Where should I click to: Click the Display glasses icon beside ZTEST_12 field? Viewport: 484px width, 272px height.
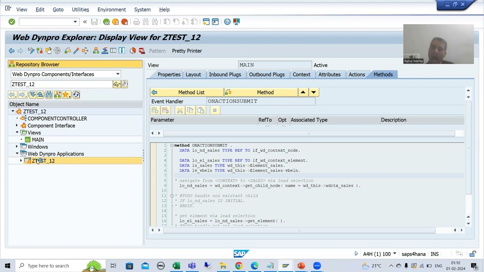[x=116, y=84]
